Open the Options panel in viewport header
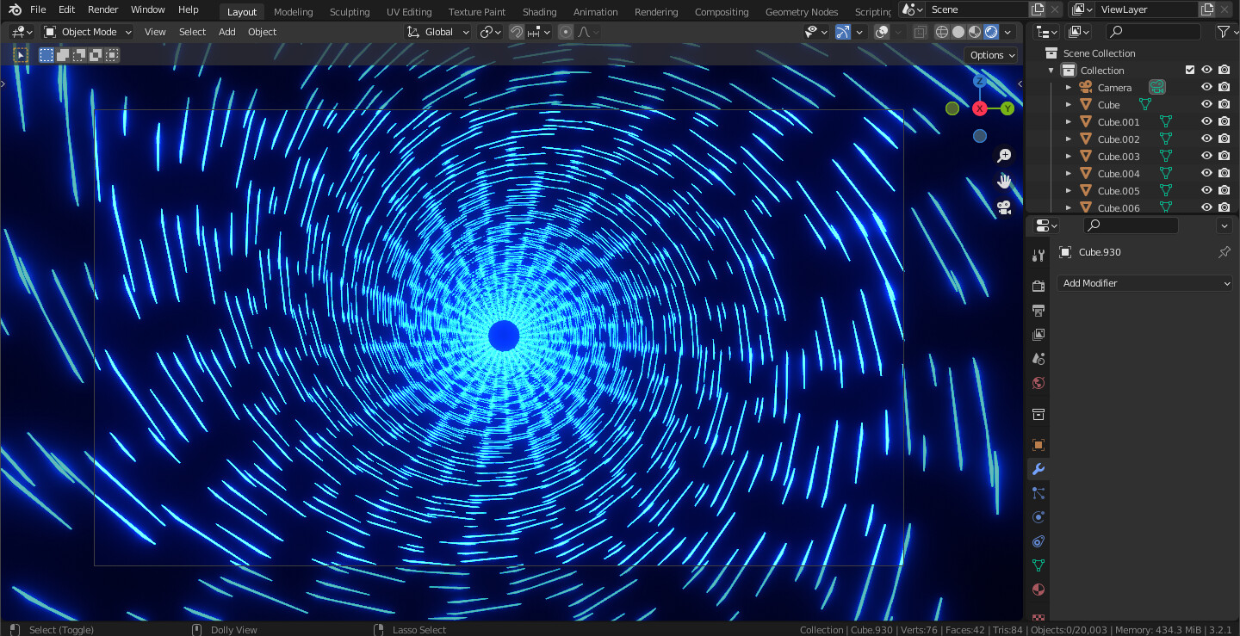 989,54
